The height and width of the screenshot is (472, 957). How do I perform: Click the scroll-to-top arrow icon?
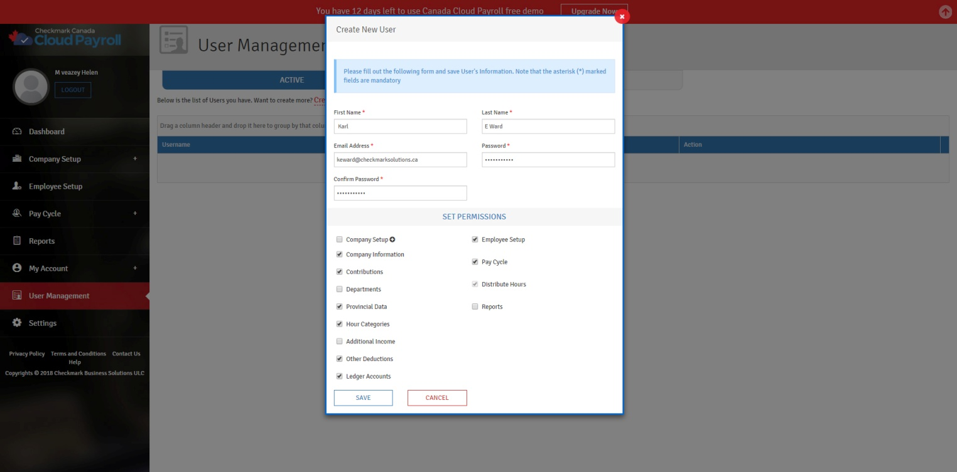(945, 12)
